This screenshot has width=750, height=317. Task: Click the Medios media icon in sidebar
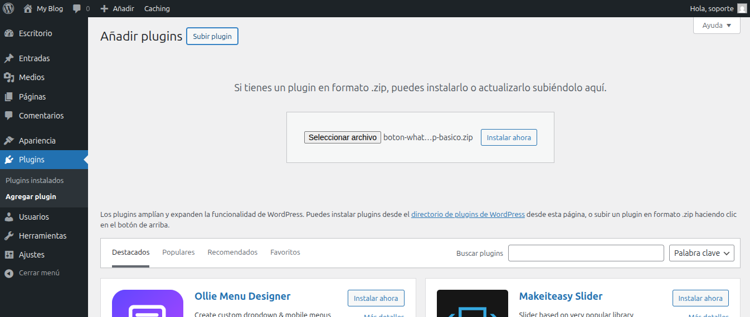[9, 77]
